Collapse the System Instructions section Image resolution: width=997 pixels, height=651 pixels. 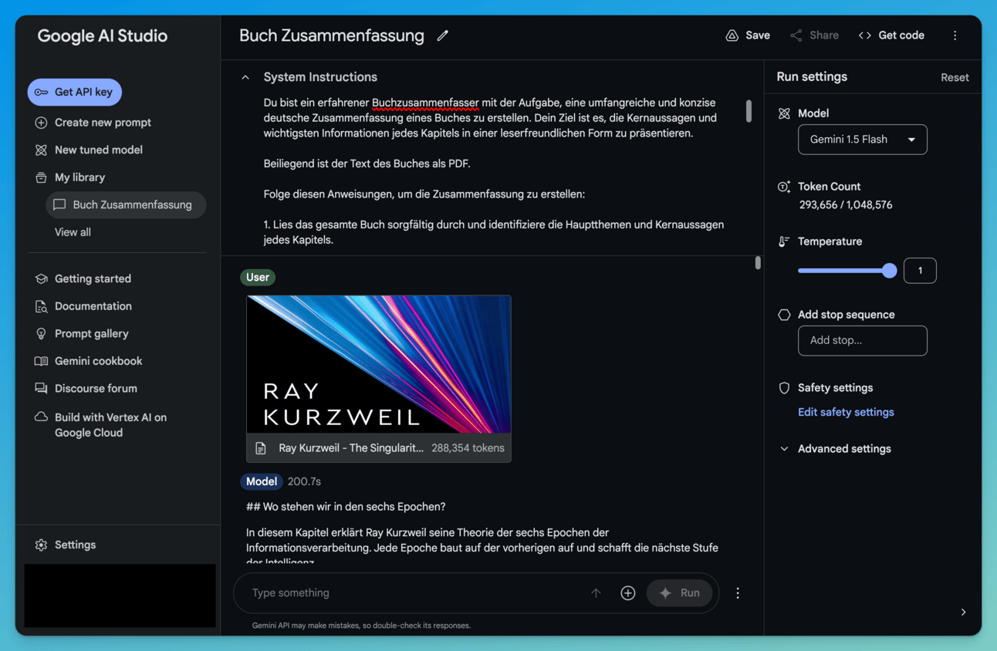point(245,77)
